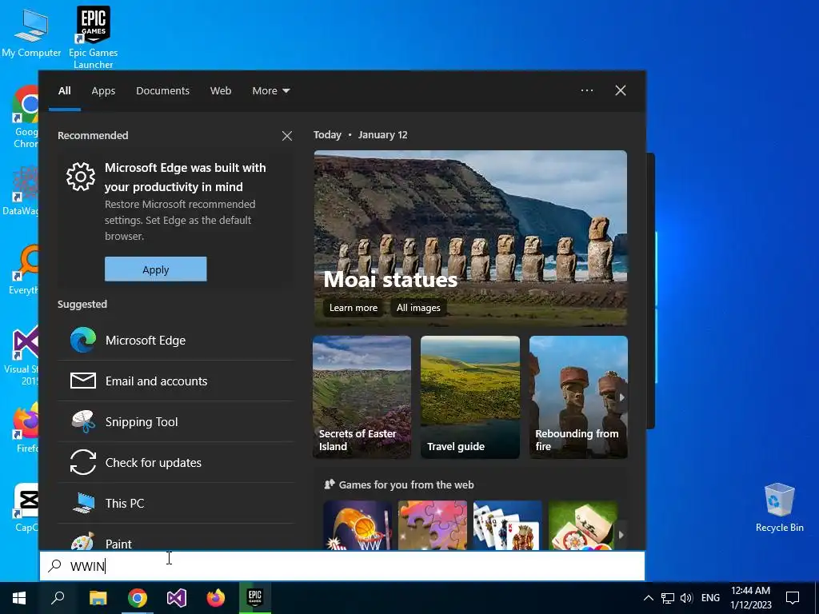Select Epic Games Launcher desktop shortcut
This screenshot has width=819, height=614.
coord(94,38)
